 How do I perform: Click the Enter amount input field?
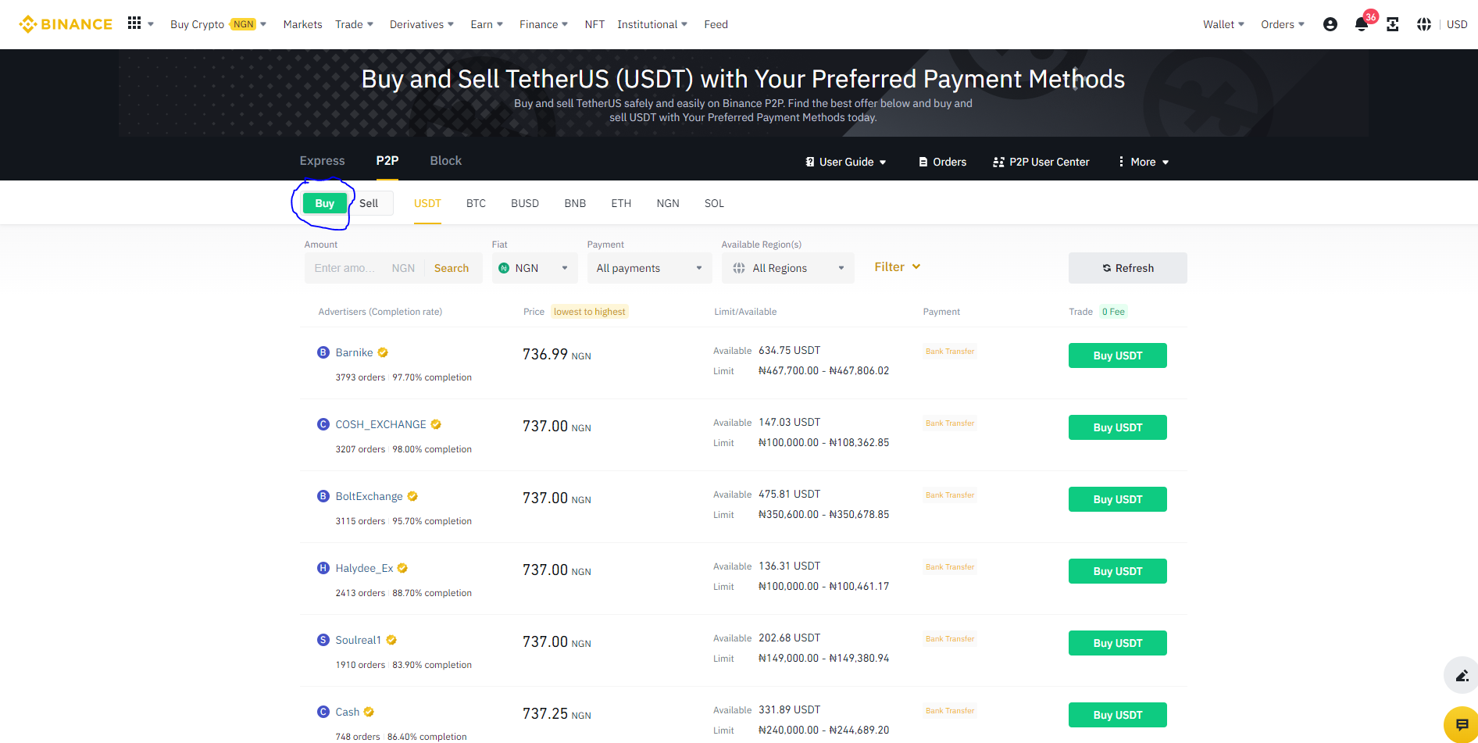345,268
